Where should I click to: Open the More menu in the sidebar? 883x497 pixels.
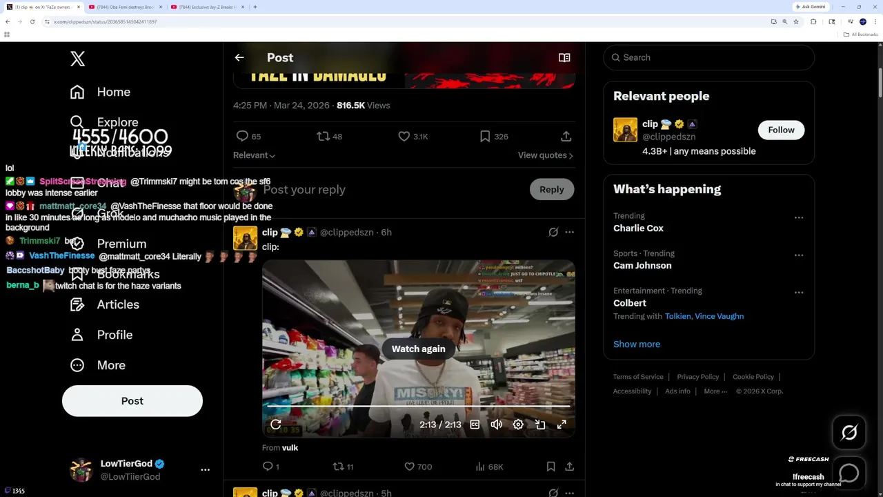pos(98,365)
